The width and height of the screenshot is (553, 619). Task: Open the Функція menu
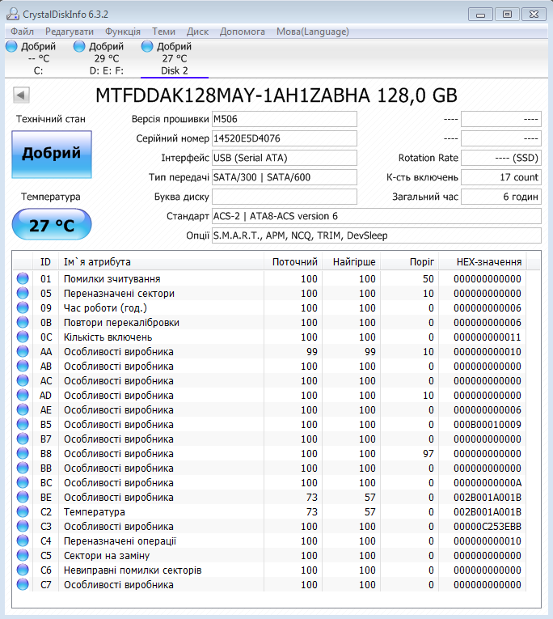123,32
